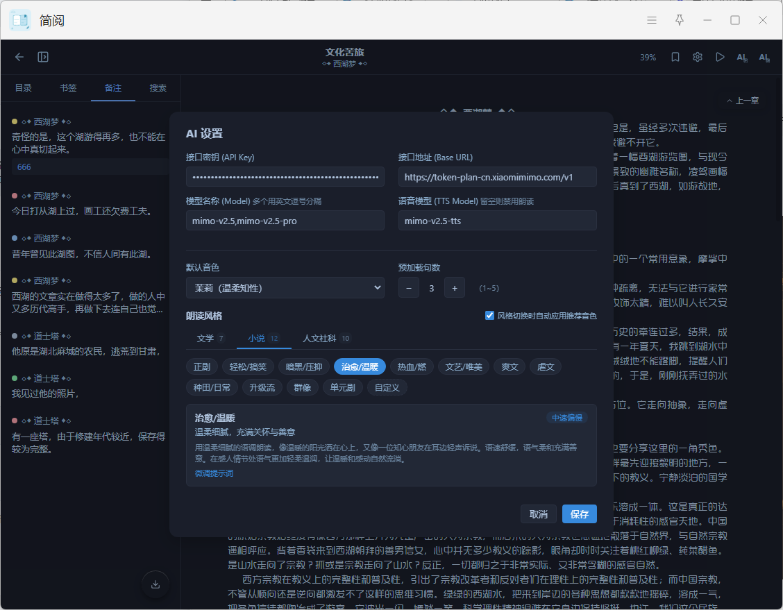Screen dimensions: 783x610
Task: Click the last AI icon in the header
Action: (764, 58)
